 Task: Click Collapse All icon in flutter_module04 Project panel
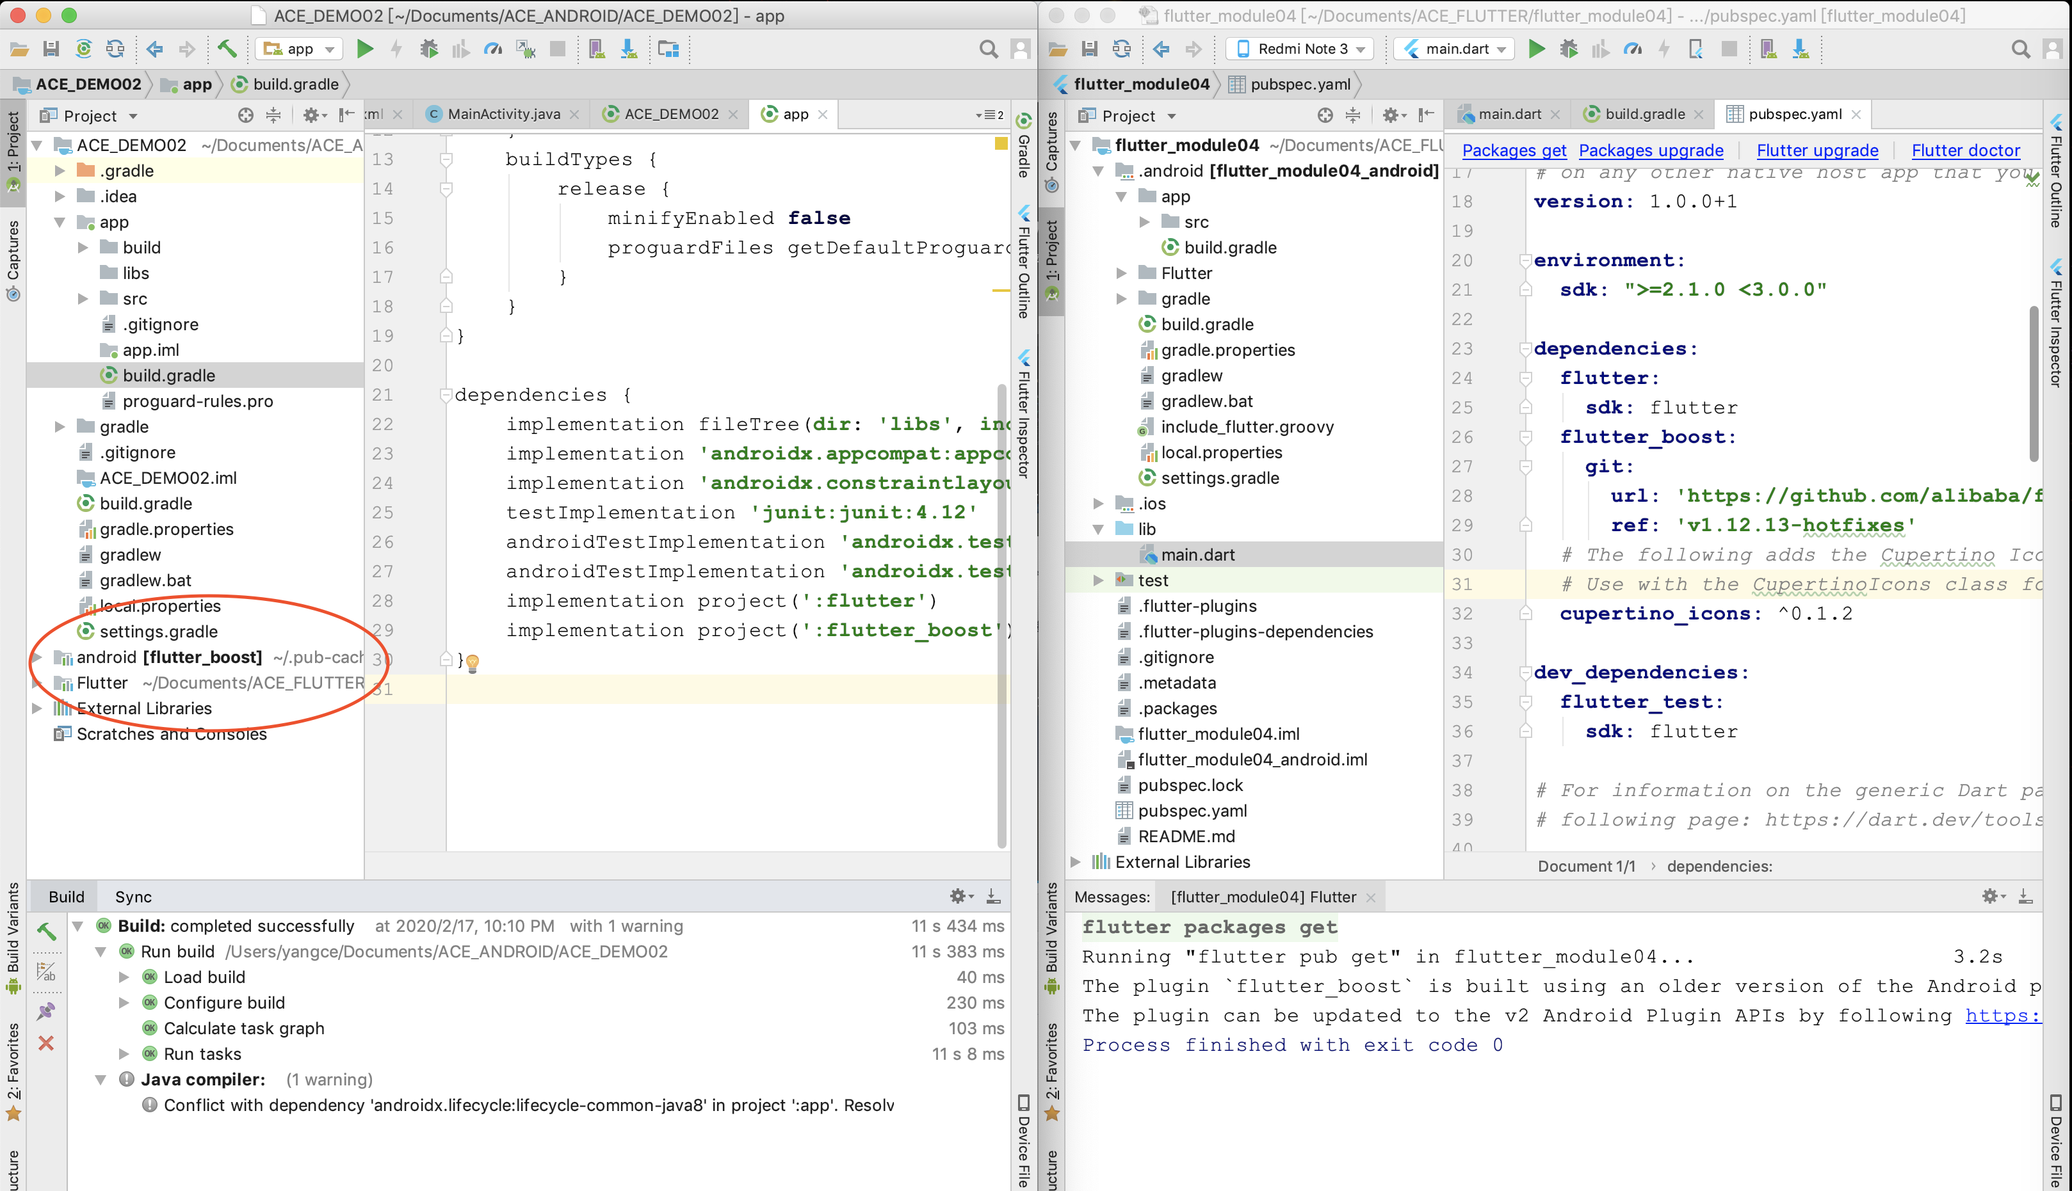tap(1353, 115)
